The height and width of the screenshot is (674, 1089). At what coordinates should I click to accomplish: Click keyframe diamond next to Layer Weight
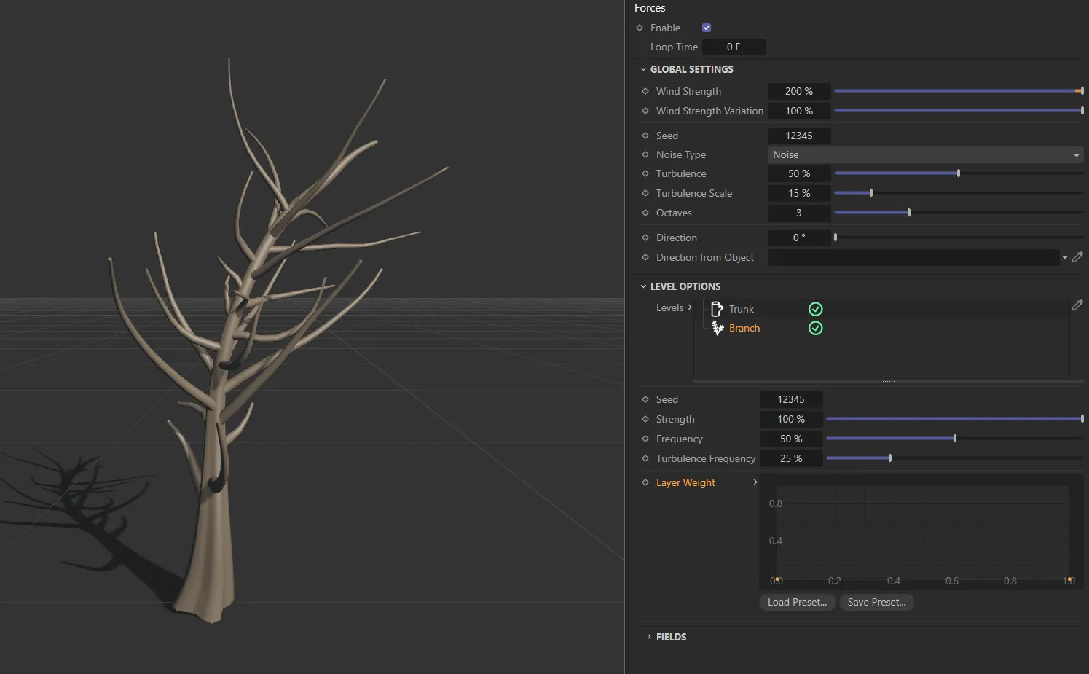coord(645,482)
